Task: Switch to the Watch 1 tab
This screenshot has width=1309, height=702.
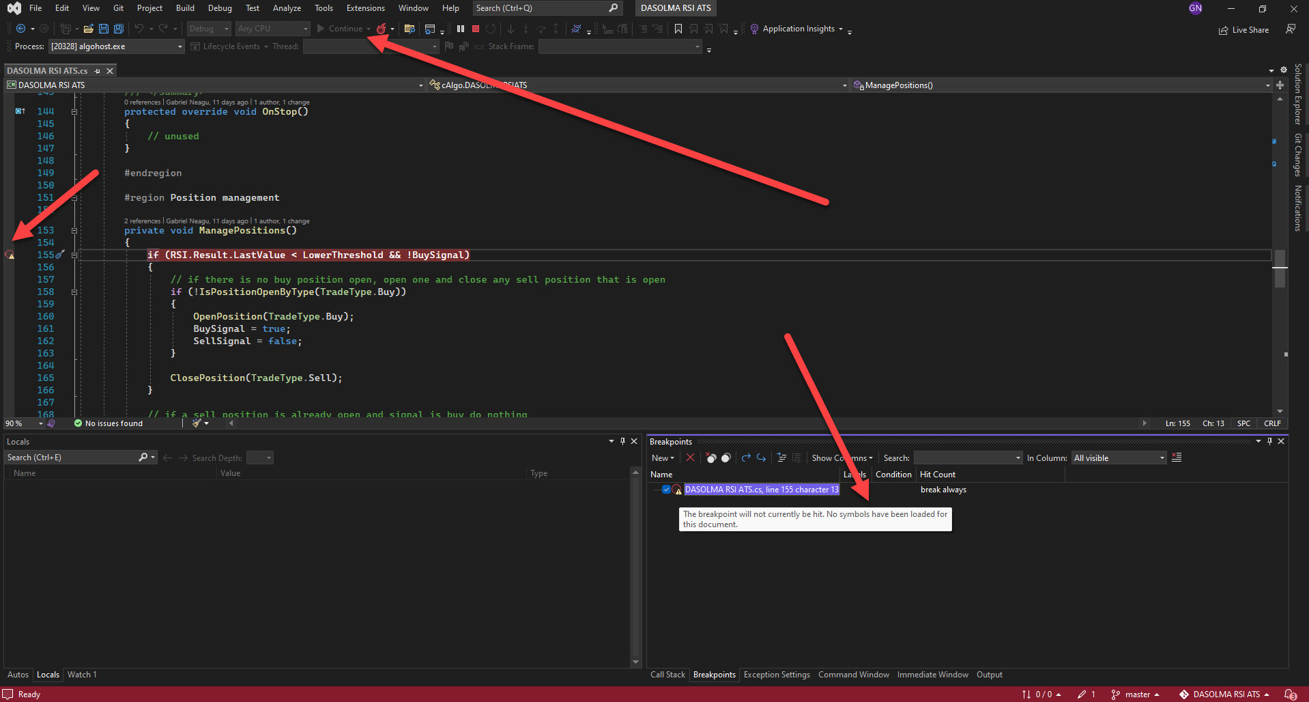Action: (x=82, y=674)
